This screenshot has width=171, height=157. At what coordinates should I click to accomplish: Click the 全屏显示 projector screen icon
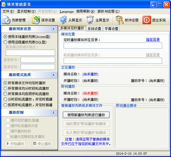(90, 20)
